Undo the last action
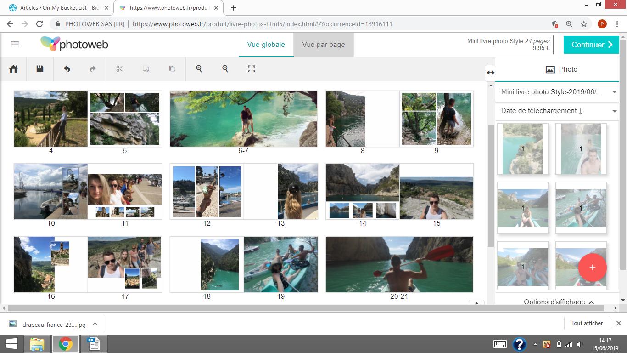Screen dimensions: 627x353 pyautogui.click(x=67, y=69)
